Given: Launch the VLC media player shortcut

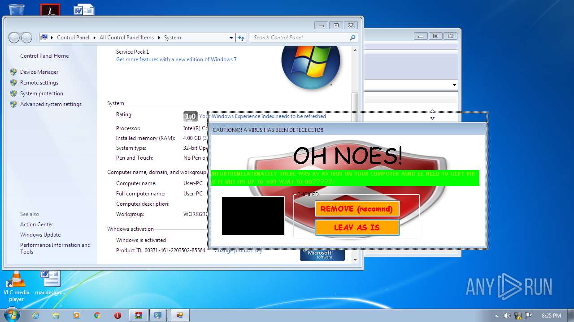Looking at the screenshot, I should pyautogui.click(x=16, y=287).
